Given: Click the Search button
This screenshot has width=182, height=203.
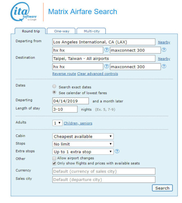Looking at the screenshot, I should 162,188.
